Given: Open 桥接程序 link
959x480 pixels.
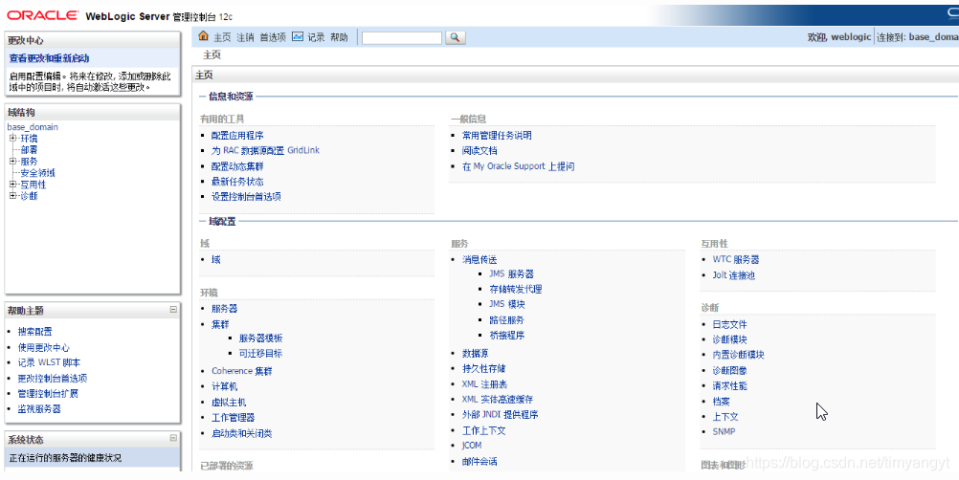Looking at the screenshot, I should 507,336.
